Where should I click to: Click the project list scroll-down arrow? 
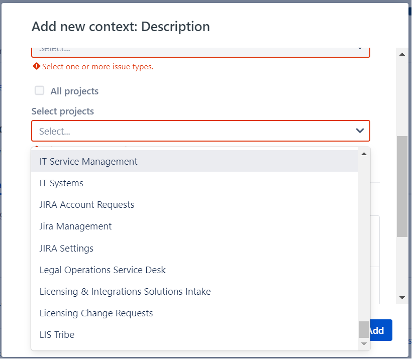pyautogui.click(x=364, y=344)
